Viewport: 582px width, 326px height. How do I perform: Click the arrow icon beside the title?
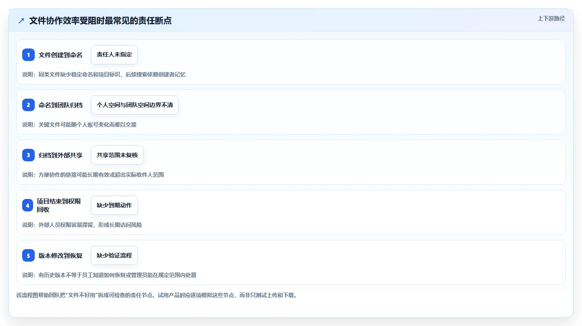pos(21,21)
